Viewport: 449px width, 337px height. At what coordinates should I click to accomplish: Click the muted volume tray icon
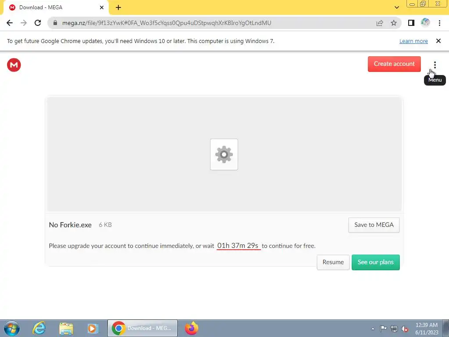click(x=405, y=329)
